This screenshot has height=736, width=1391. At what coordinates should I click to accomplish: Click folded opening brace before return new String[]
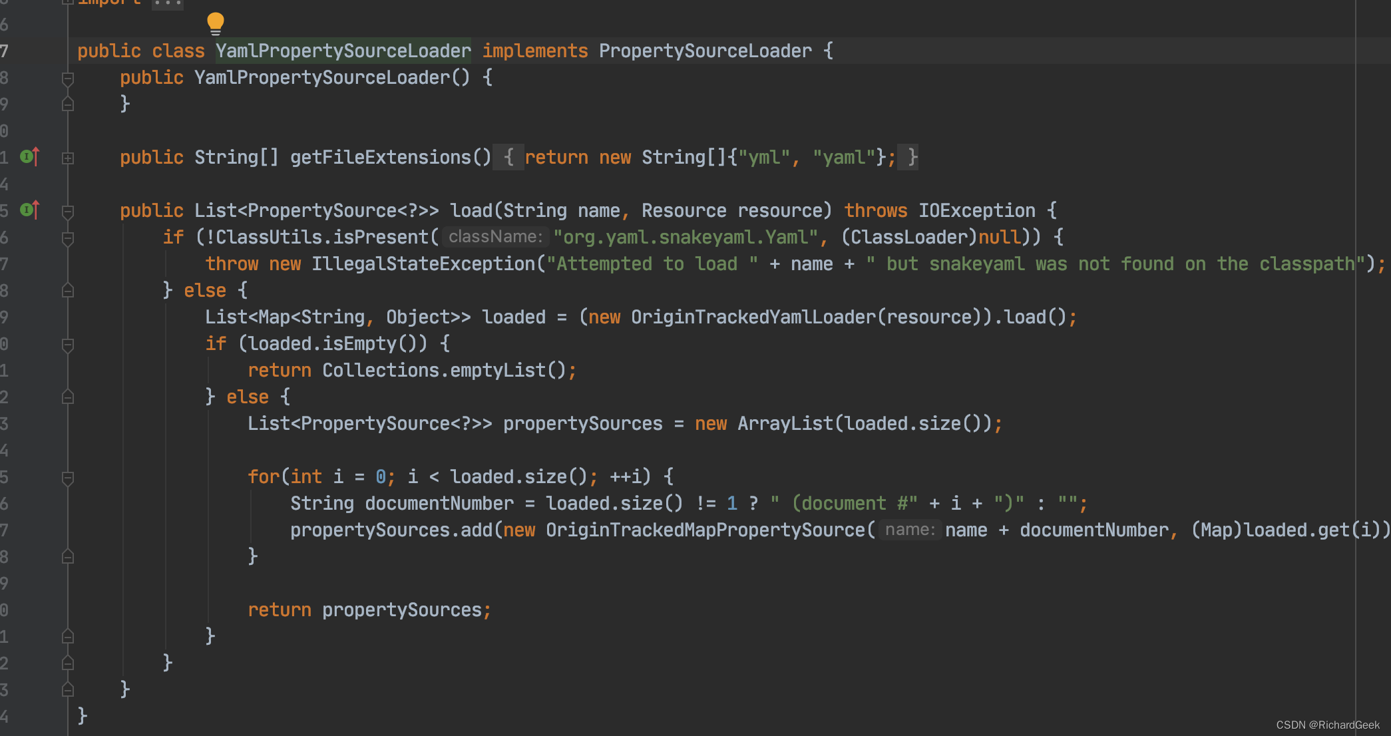tap(508, 158)
